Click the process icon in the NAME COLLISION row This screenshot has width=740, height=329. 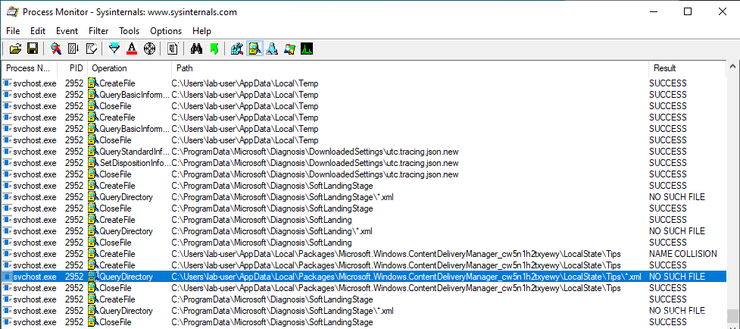7,254
